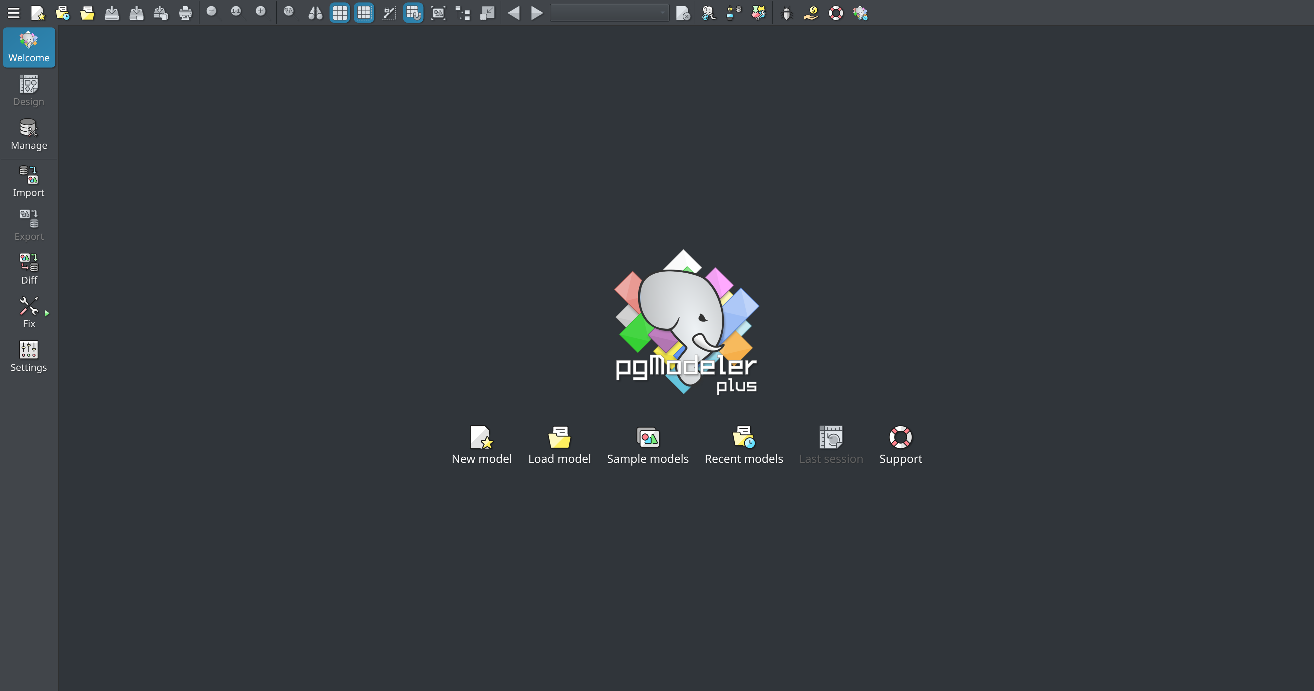Open the donation page via the coin icon

click(811, 13)
